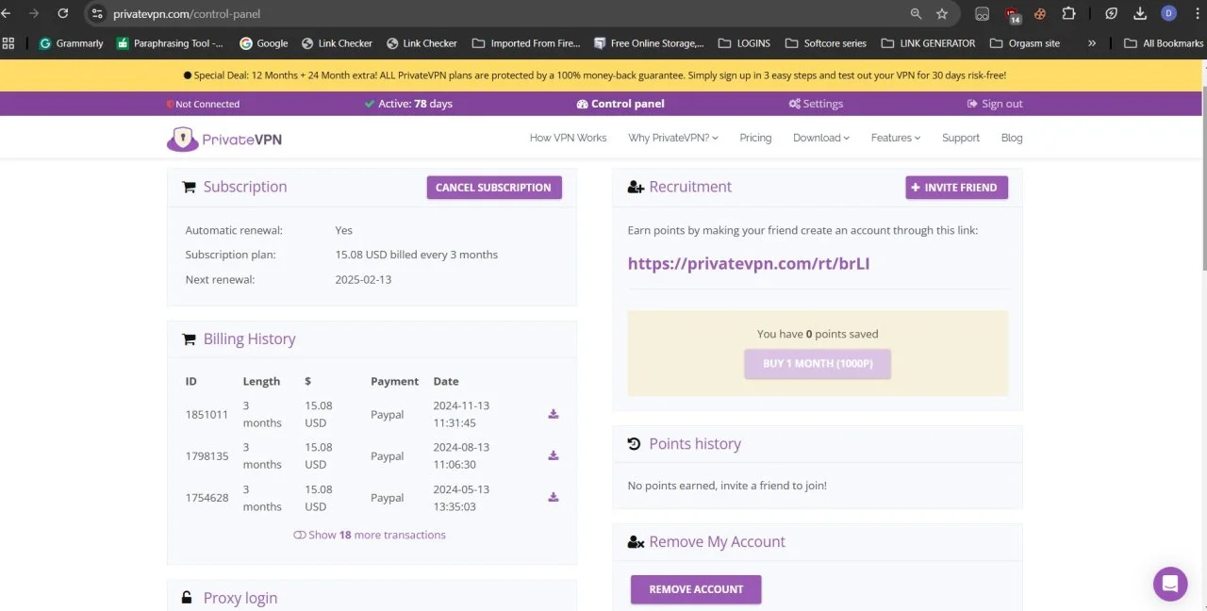The height and width of the screenshot is (611, 1207).
Task: Open the red extension with badge 14
Action: [x=1013, y=15]
